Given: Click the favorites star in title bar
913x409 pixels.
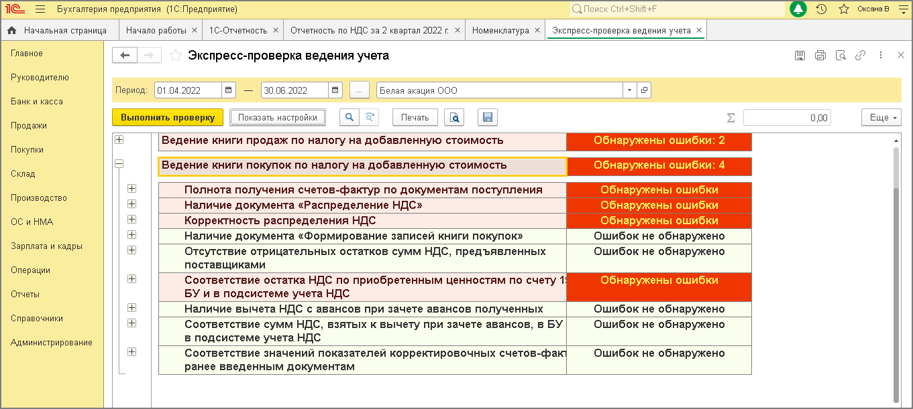Looking at the screenshot, I should [x=844, y=9].
